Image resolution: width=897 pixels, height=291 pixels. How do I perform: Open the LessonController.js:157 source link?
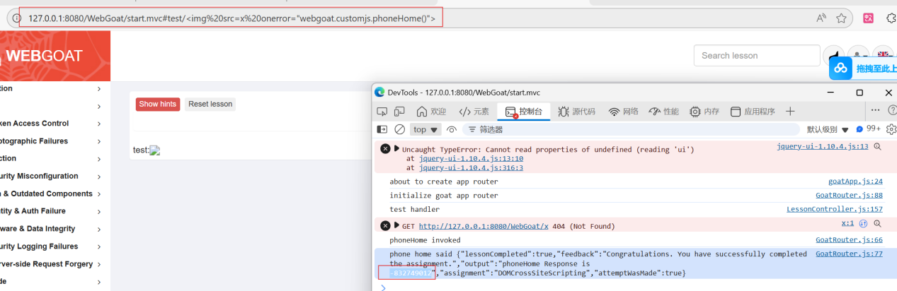point(835,209)
